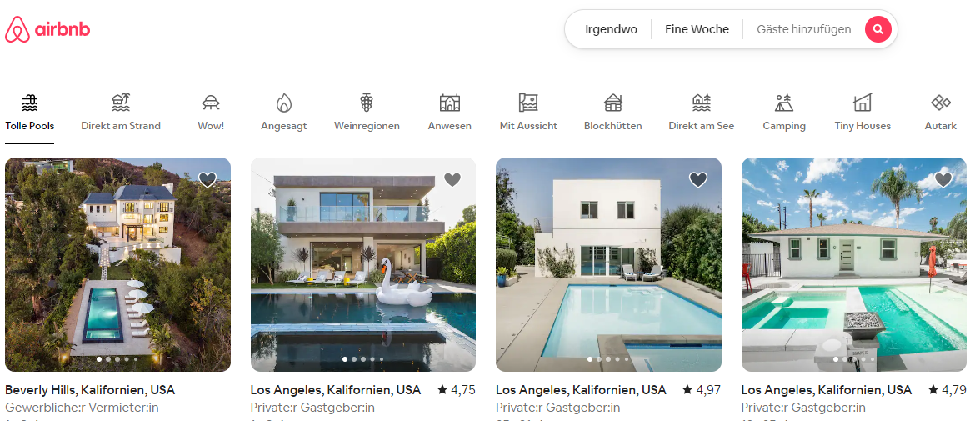The height and width of the screenshot is (421, 970).
Task: Choose the Camping tent category
Action: pos(784,103)
